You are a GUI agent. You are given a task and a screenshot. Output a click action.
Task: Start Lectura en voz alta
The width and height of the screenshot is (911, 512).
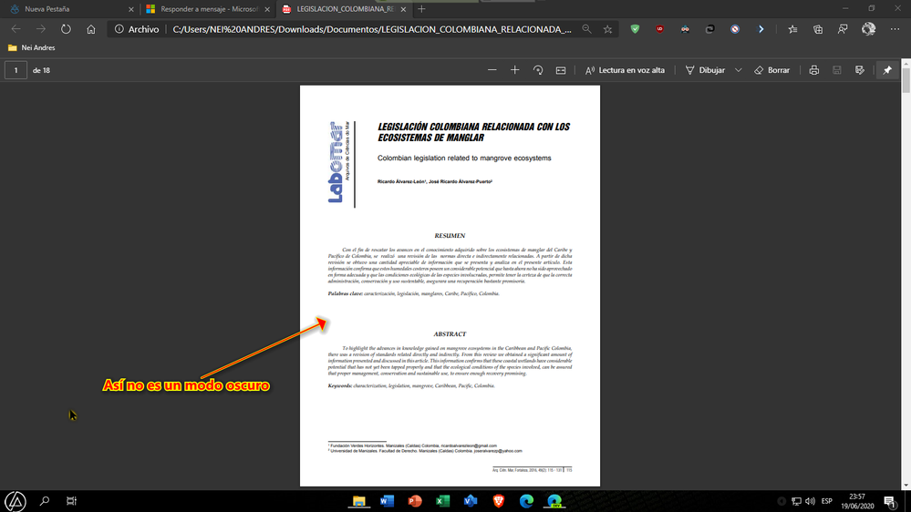click(625, 70)
